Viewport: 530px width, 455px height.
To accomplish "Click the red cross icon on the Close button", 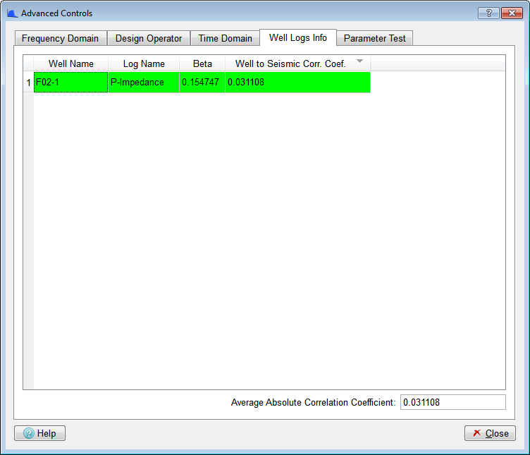I will [477, 433].
